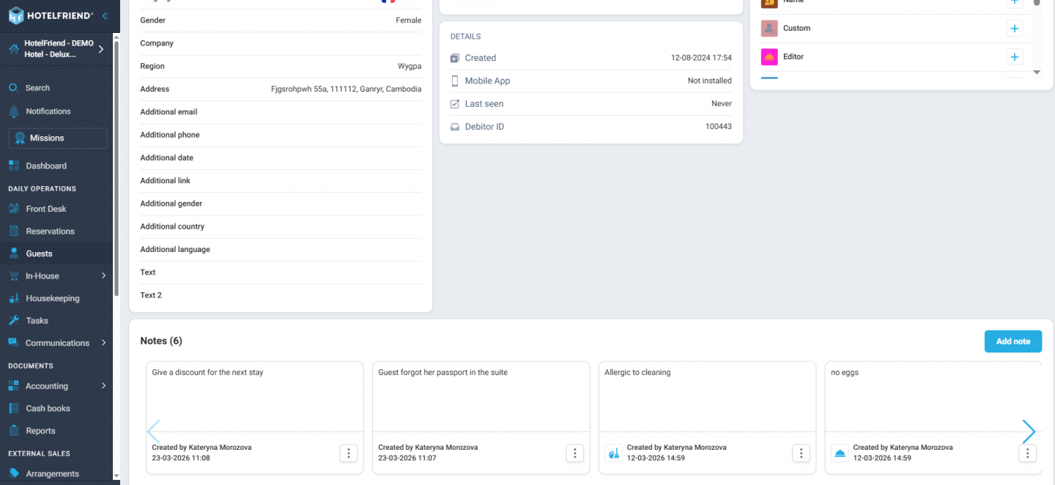Click the Notifications bell icon
The image size is (1055, 485).
point(13,111)
